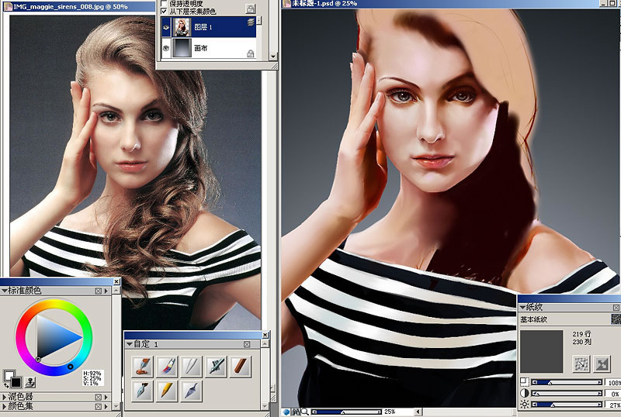Viewport: 621px width, 417px height.
Task: Click the paper contrast slider at 0%
Action: (567, 393)
